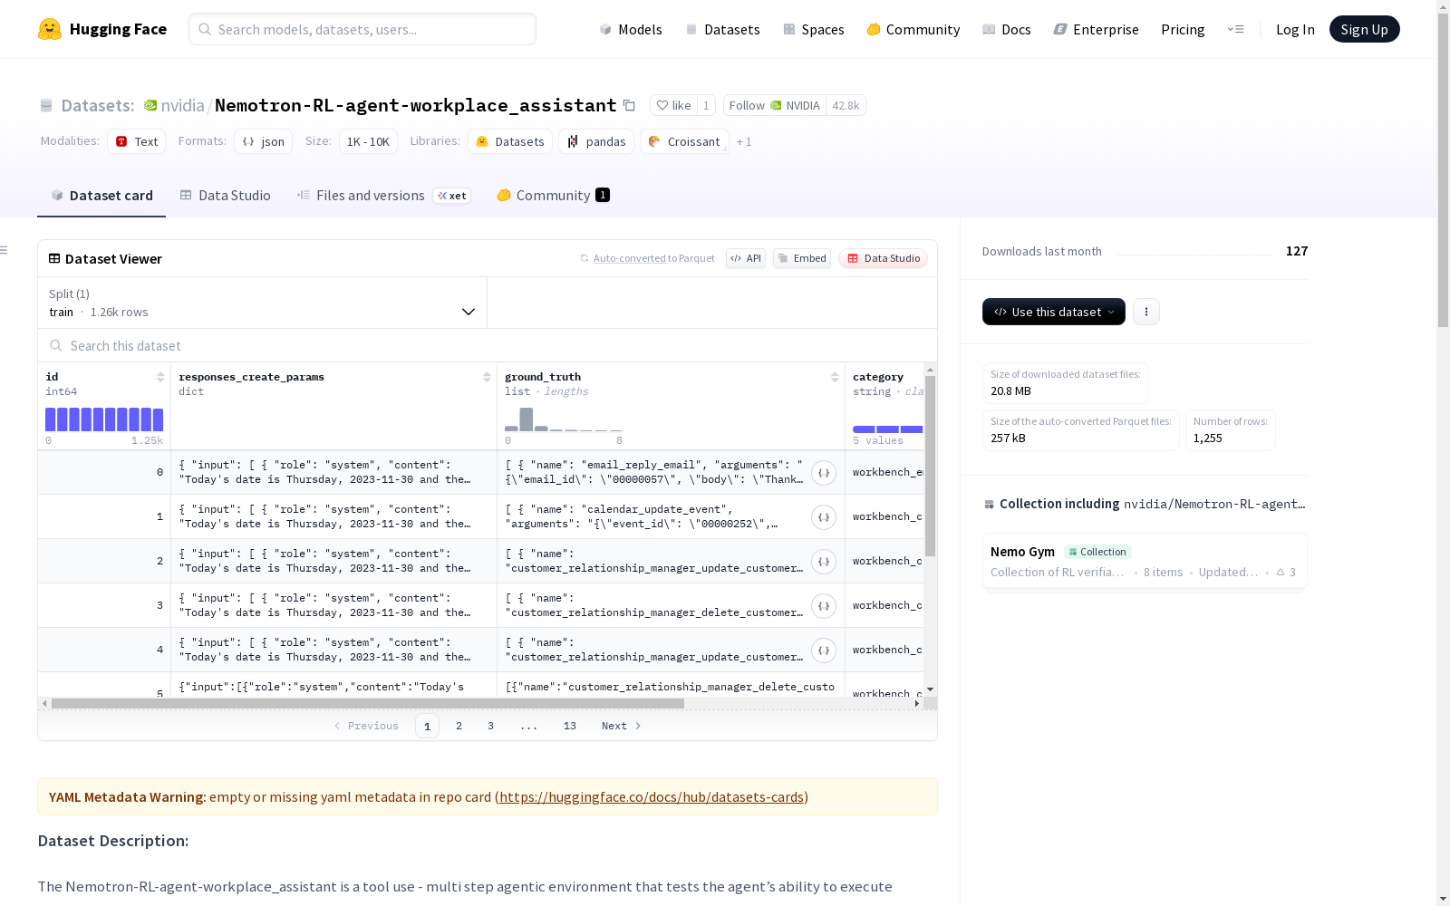Image resolution: width=1450 pixels, height=906 pixels.
Task: Click the Text modality tag
Action: [137, 141]
